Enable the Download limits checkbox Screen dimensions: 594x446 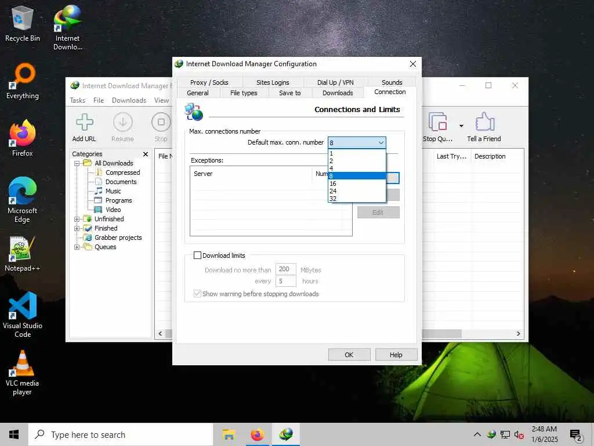197,256
